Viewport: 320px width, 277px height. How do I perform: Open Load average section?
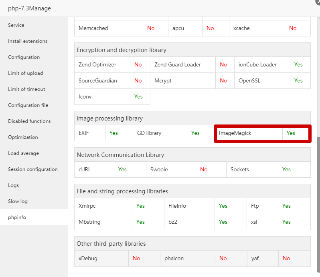[x=23, y=153]
